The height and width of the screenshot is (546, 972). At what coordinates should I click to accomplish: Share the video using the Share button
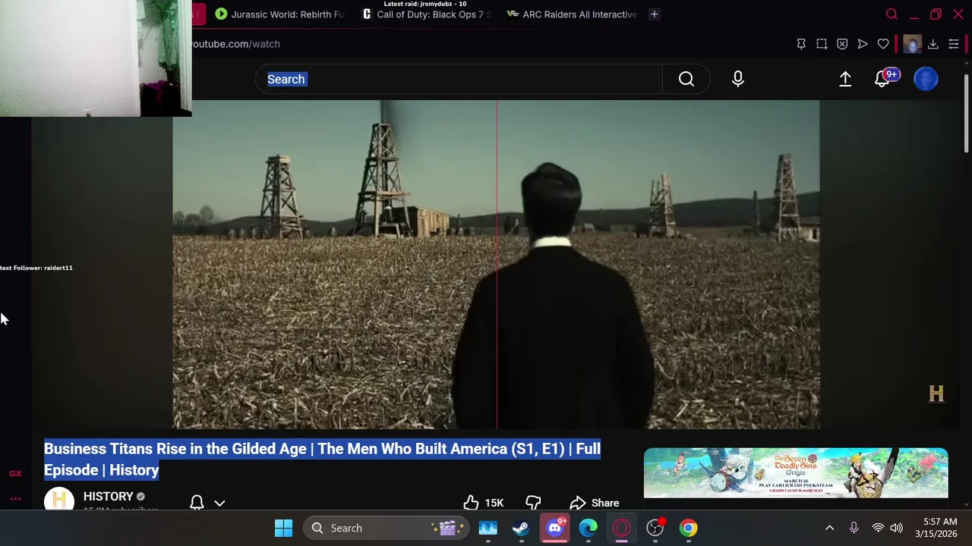[595, 503]
